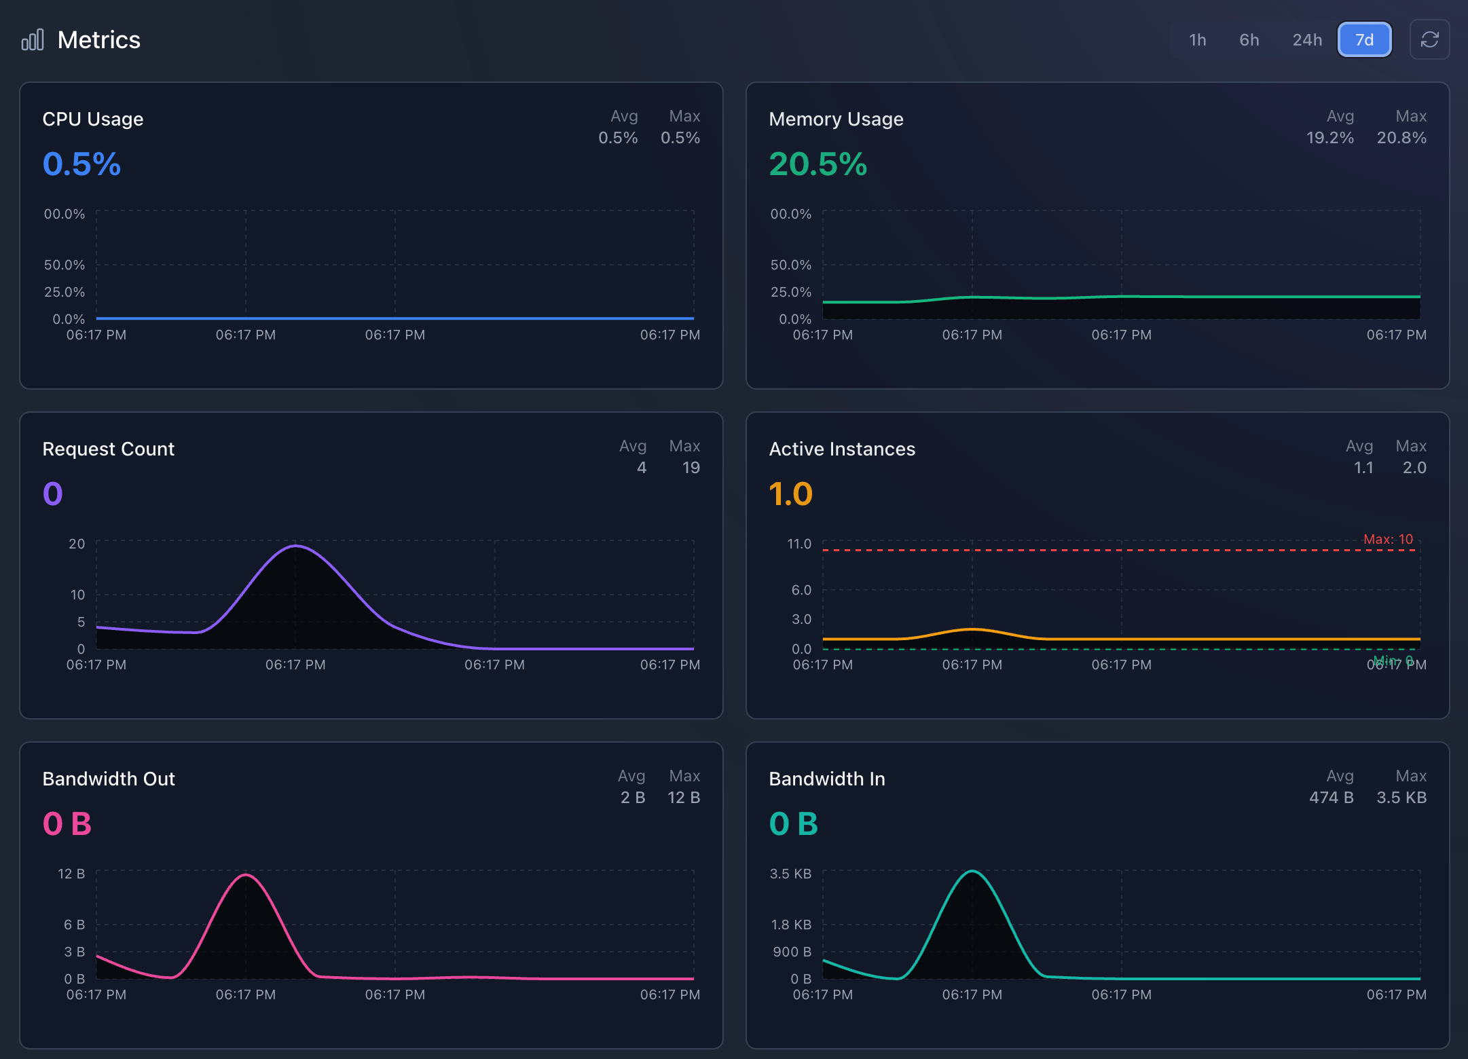Click the CPU Usage Avg value
Image resolution: width=1468 pixels, height=1059 pixels.
618,137
